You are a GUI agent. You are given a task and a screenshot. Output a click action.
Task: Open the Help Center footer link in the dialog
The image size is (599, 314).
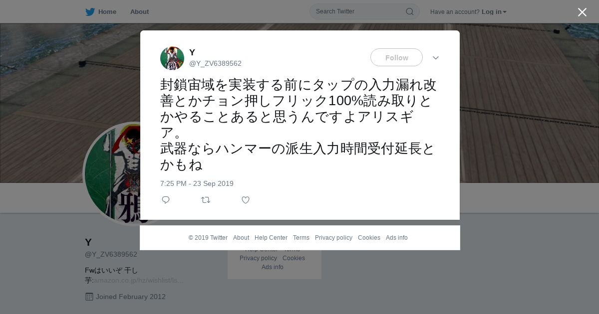pyautogui.click(x=271, y=238)
